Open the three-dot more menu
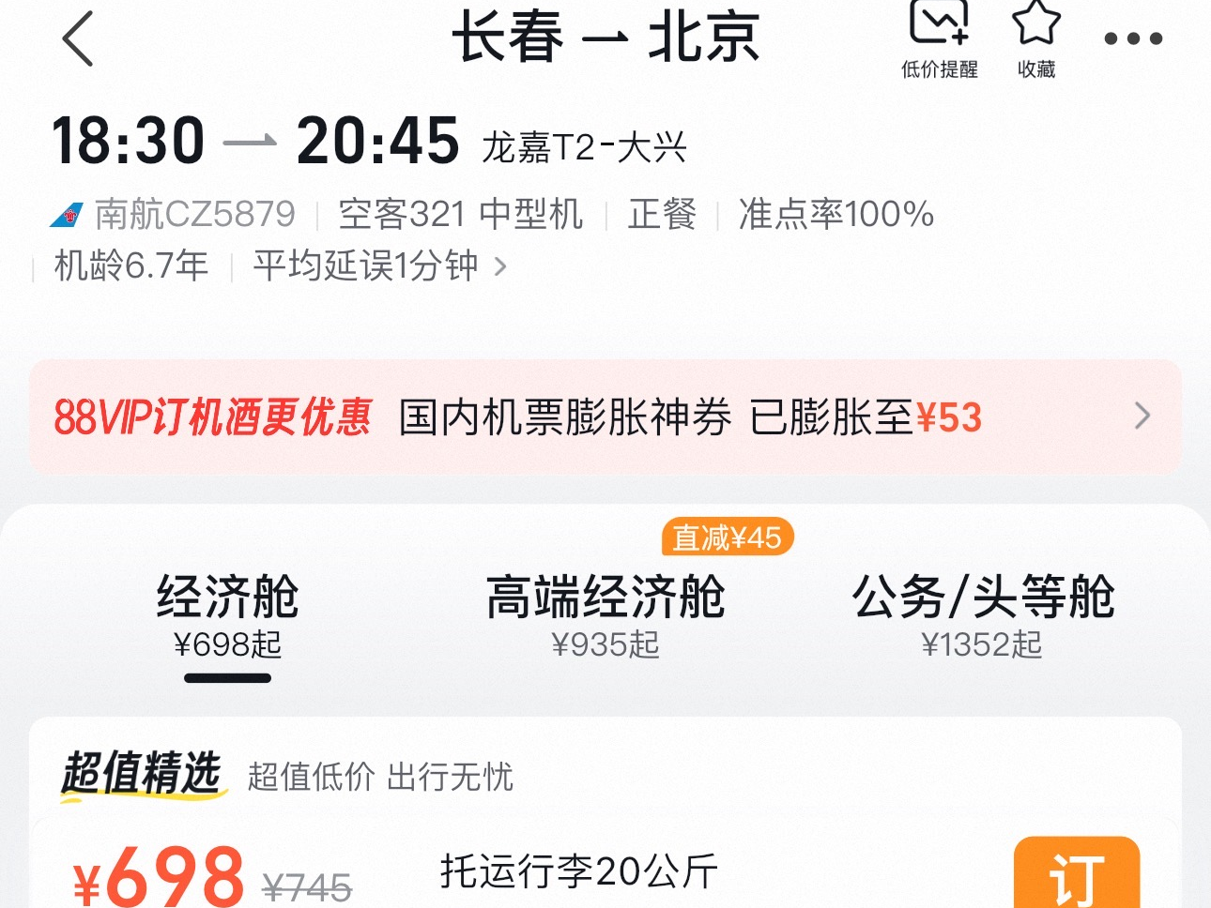The height and width of the screenshot is (908, 1211). [x=1133, y=38]
